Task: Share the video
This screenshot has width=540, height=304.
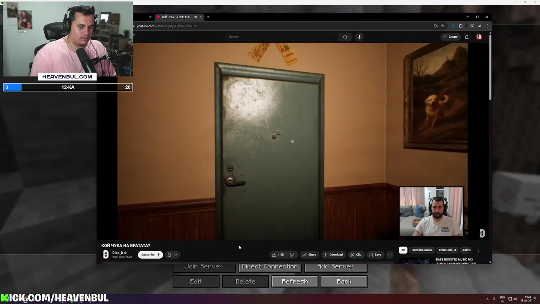Action: pos(309,255)
